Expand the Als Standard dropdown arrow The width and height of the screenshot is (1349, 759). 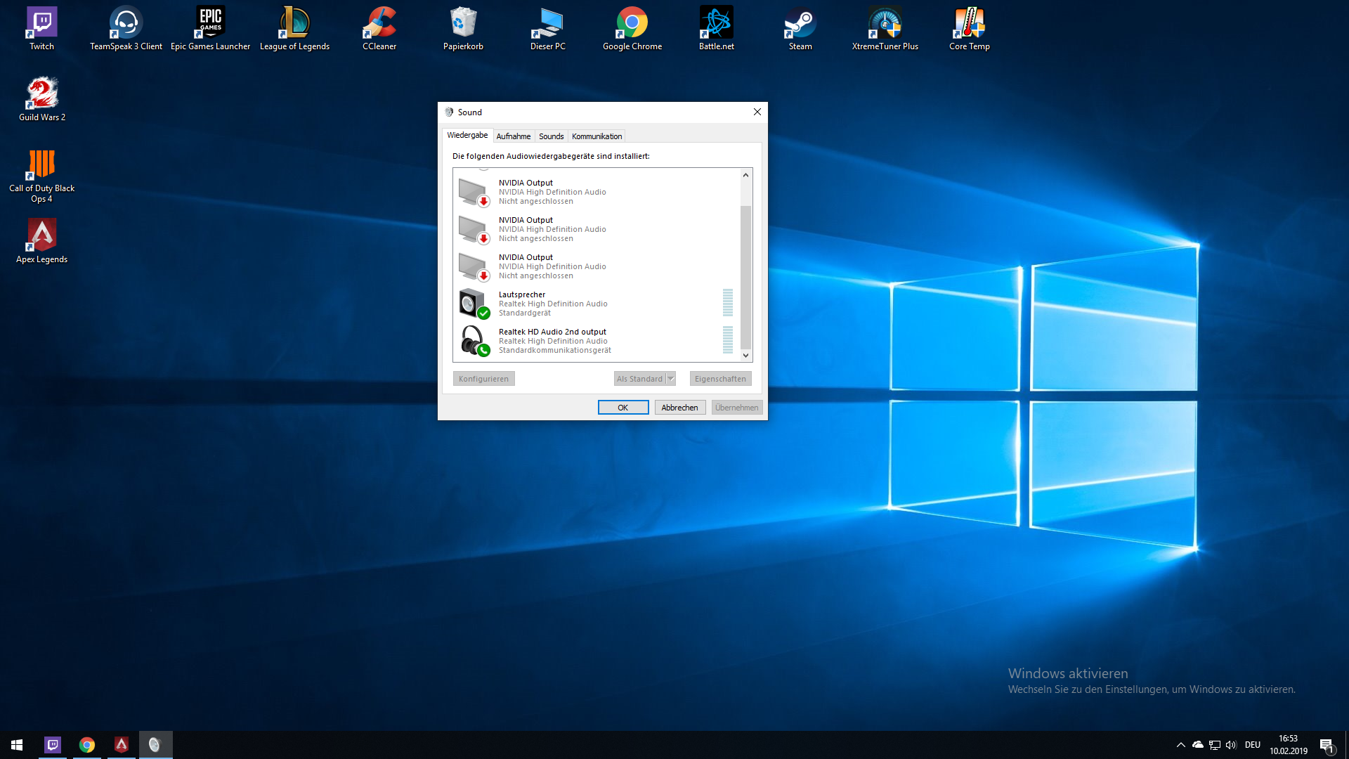click(671, 379)
